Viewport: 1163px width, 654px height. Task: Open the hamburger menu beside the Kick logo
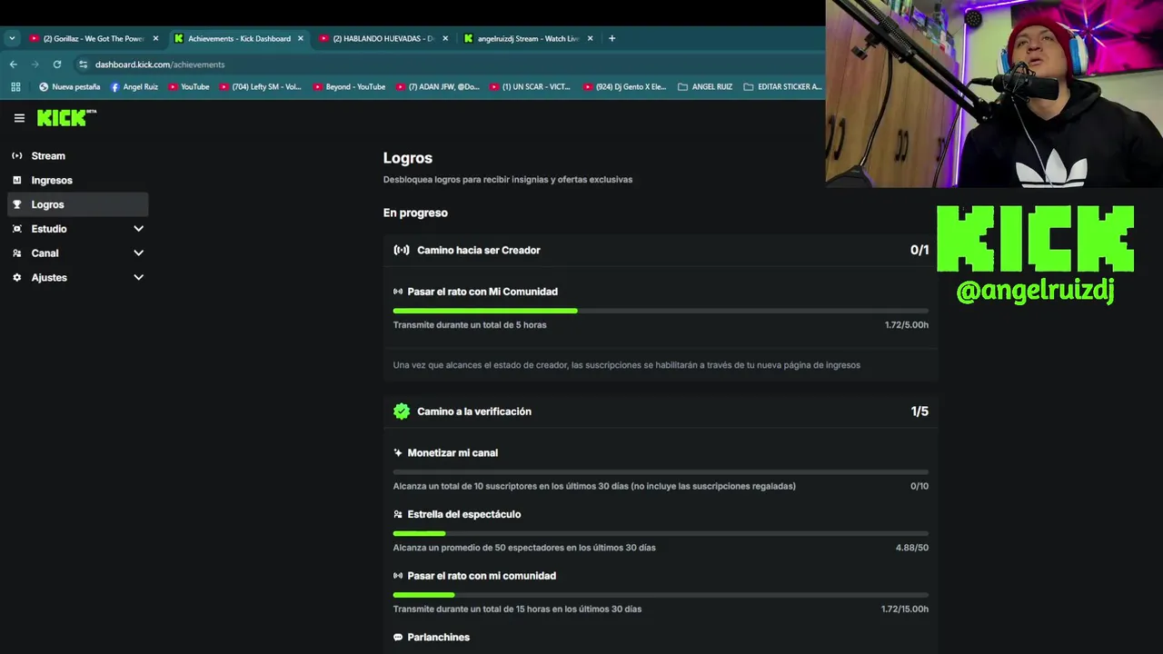pyautogui.click(x=19, y=118)
